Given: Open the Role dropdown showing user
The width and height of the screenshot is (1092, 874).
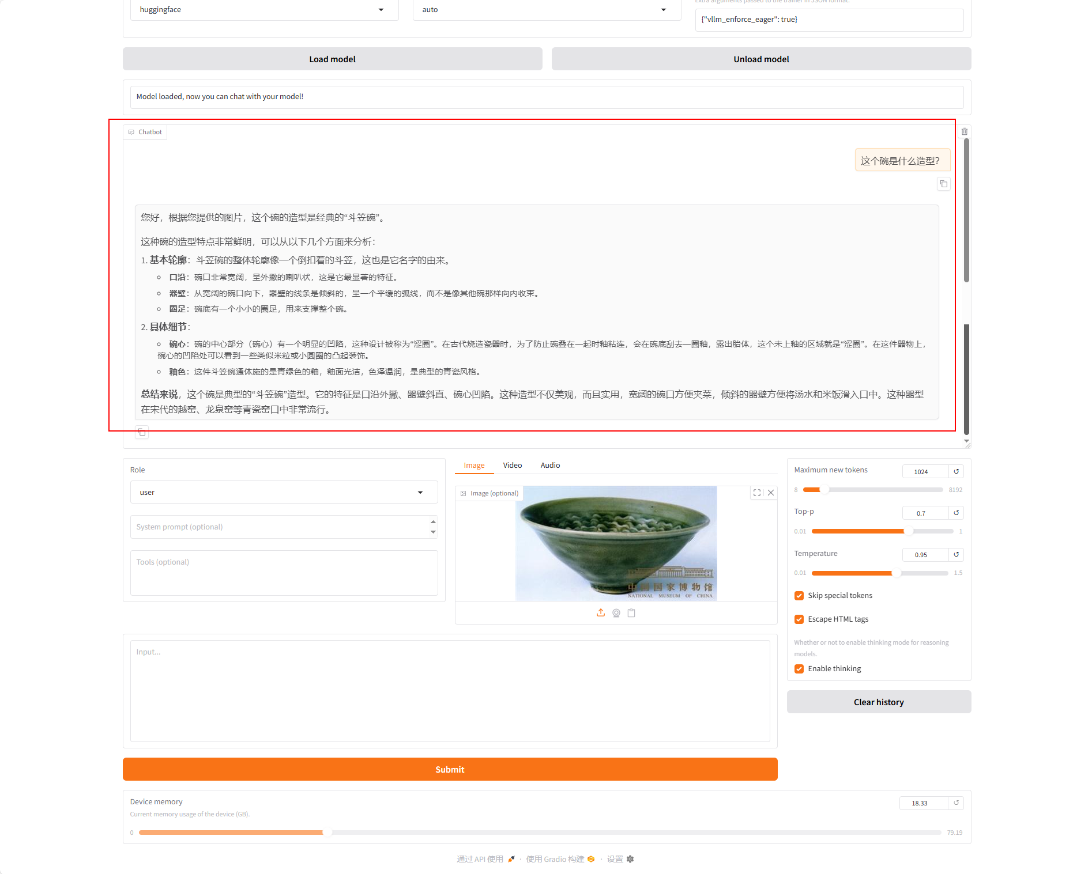Looking at the screenshot, I should [283, 493].
